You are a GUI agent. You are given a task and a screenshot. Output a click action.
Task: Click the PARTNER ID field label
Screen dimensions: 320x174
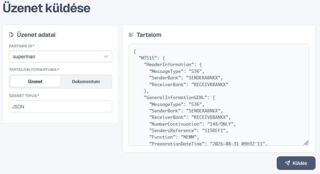[x=20, y=46]
